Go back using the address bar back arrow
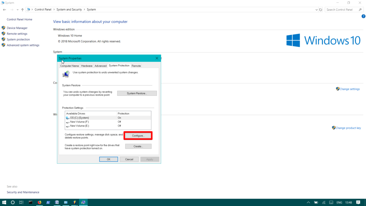The height and width of the screenshot is (206, 366). pyautogui.click(x=4, y=10)
